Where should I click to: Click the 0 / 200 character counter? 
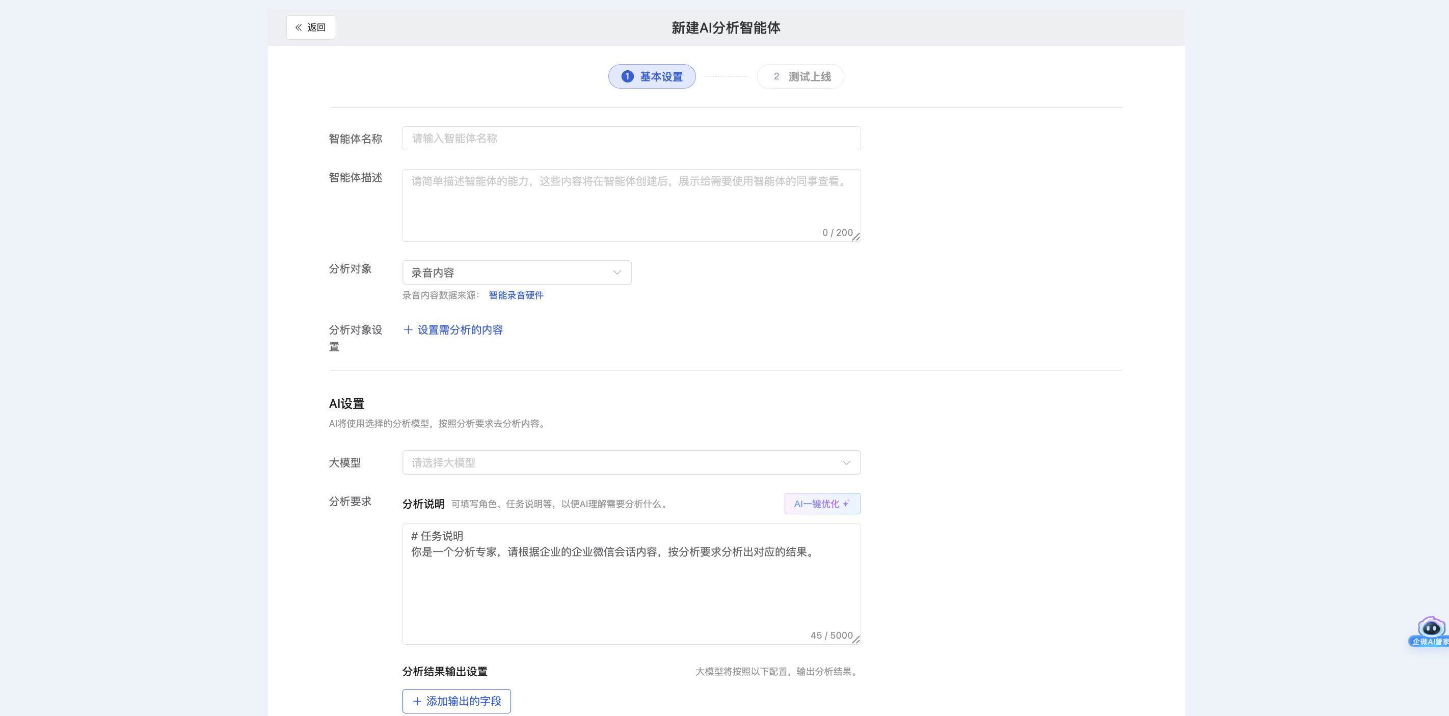837,232
